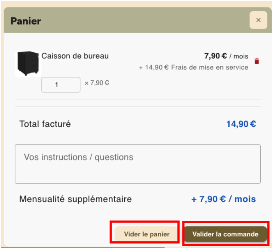The width and height of the screenshot is (272, 248).
Task: Click the Total facturé label
Action: pyautogui.click(x=45, y=124)
